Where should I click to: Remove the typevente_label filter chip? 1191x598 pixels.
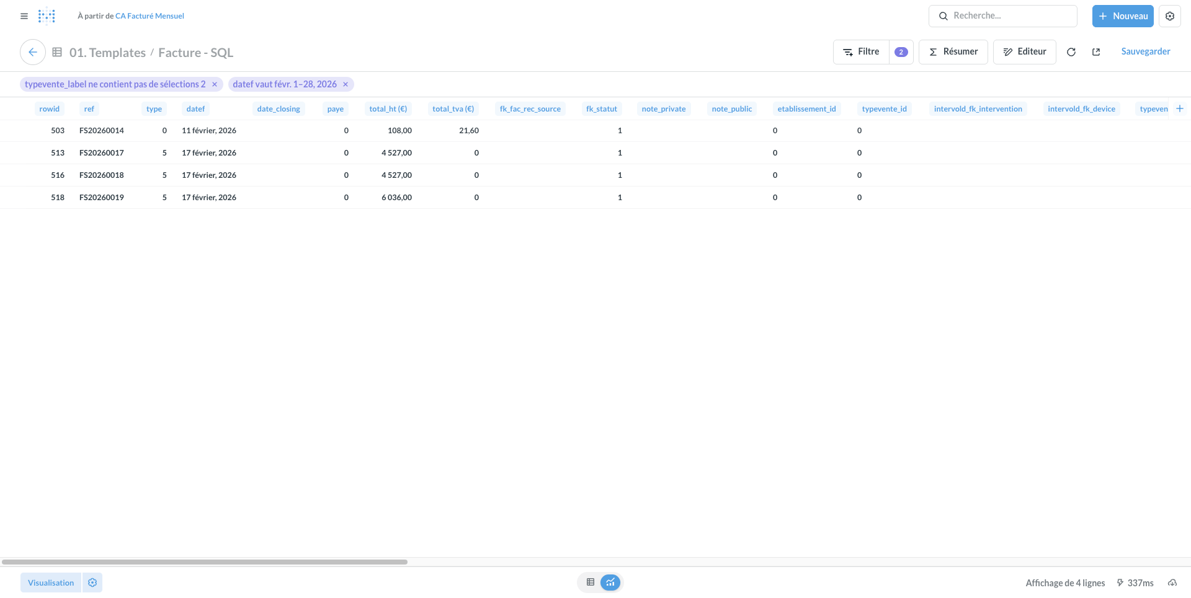pos(215,84)
